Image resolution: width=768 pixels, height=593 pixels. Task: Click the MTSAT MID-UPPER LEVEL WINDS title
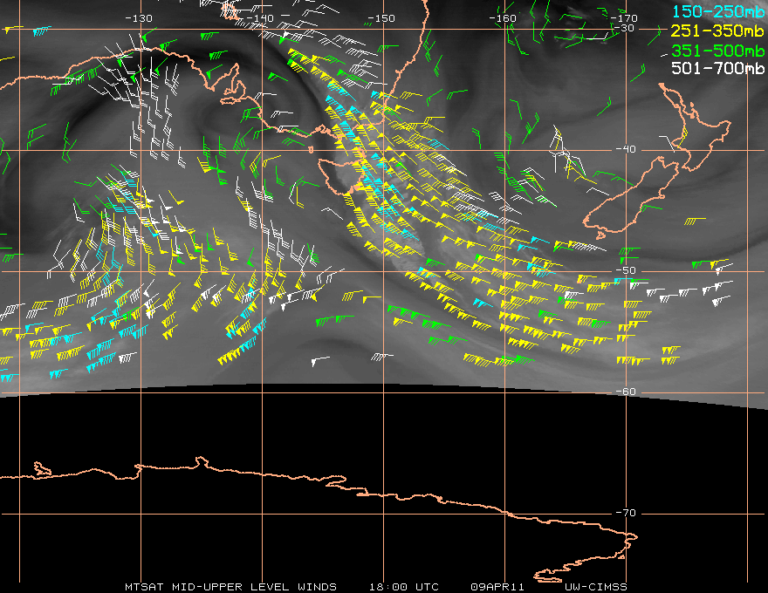[x=237, y=586]
